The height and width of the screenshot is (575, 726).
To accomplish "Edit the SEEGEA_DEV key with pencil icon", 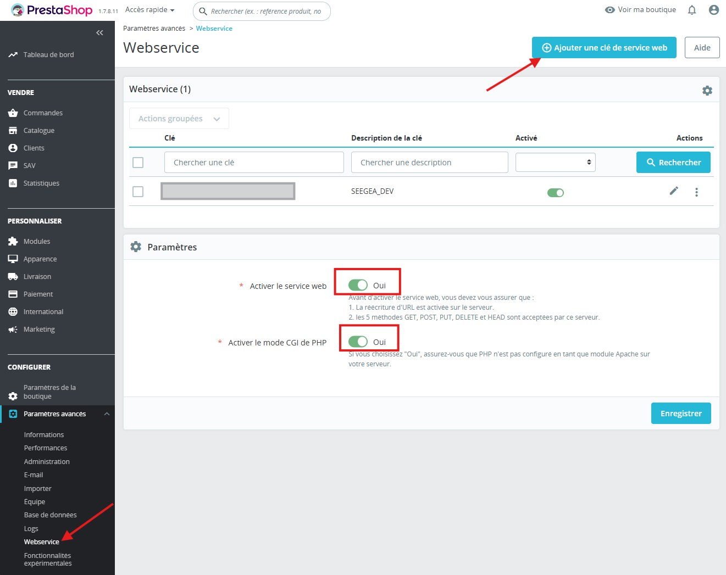I will pyautogui.click(x=674, y=191).
